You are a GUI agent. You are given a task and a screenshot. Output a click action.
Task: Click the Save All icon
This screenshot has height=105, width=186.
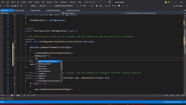click(17, 6)
